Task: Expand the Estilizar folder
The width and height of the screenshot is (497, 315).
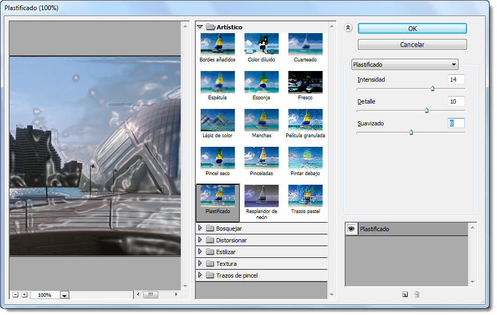Action: coord(200,251)
